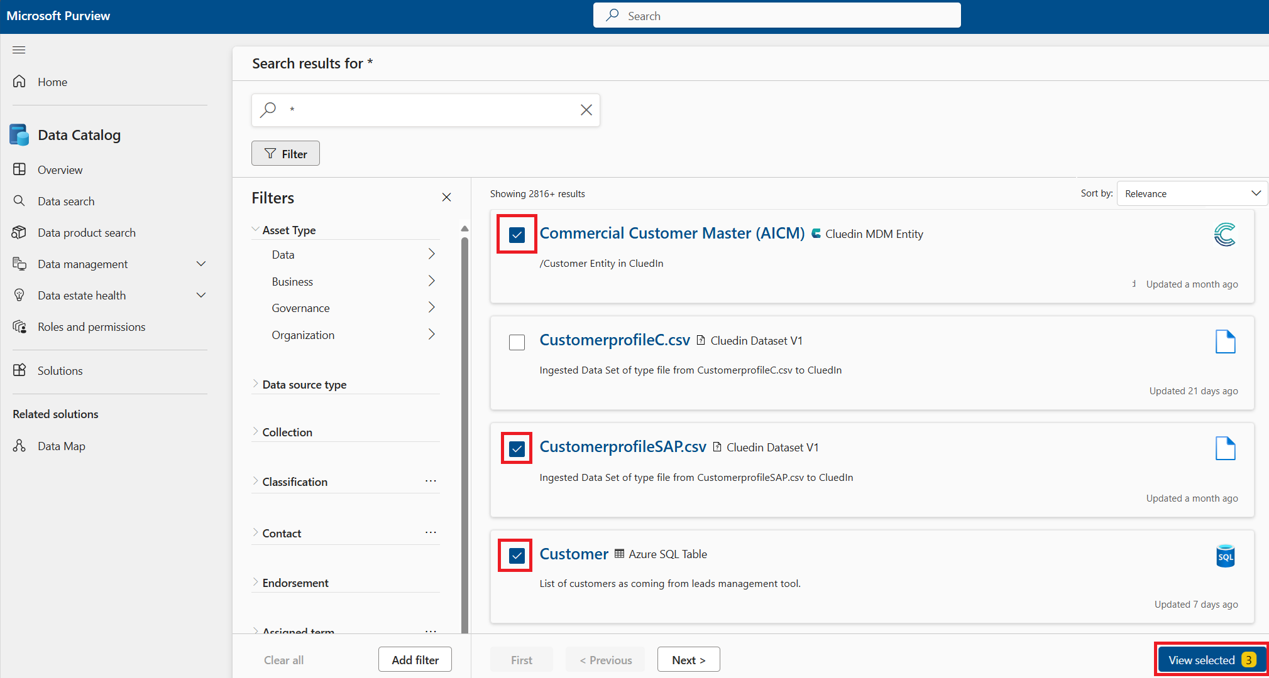Viewport: 1269px width, 678px height.
Task: Click the Cluedin Dataset V1 file icon for CustomerprofileSAP.csv
Action: pyautogui.click(x=718, y=447)
